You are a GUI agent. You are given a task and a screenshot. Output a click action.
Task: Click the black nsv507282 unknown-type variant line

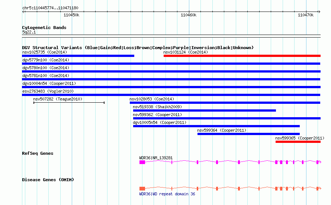tap(69, 103)
